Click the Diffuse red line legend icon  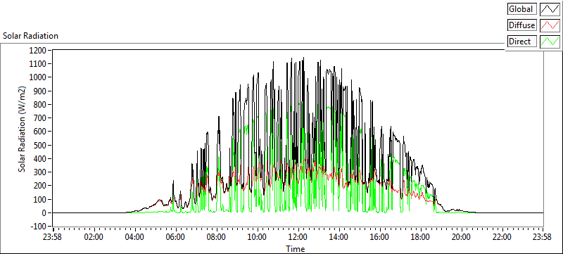point(550,25)
